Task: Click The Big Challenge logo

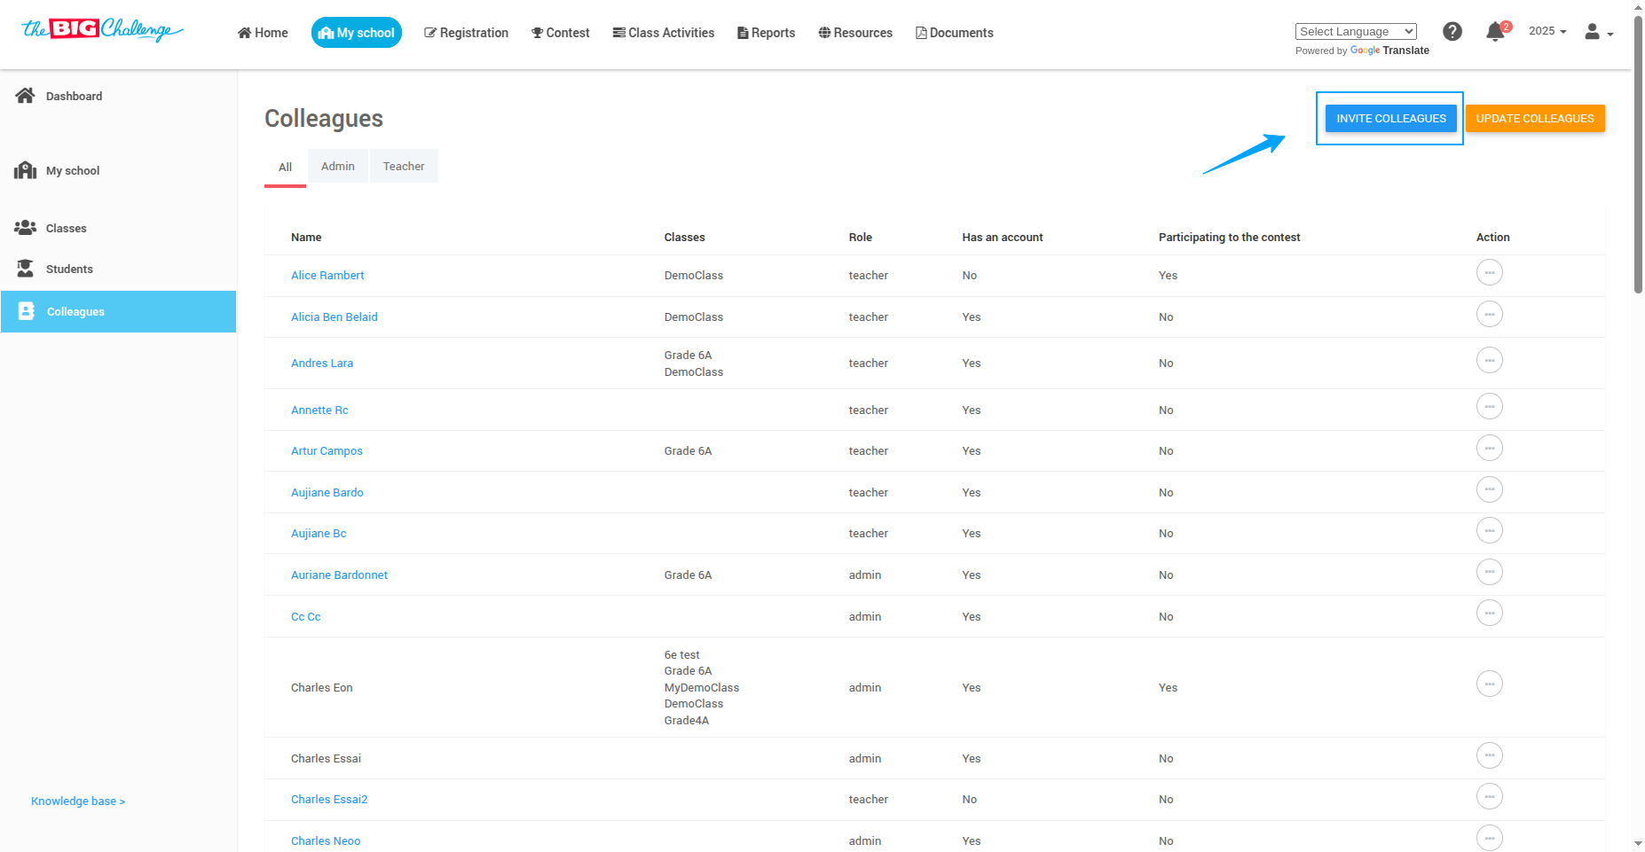Action: pos(102,30)
